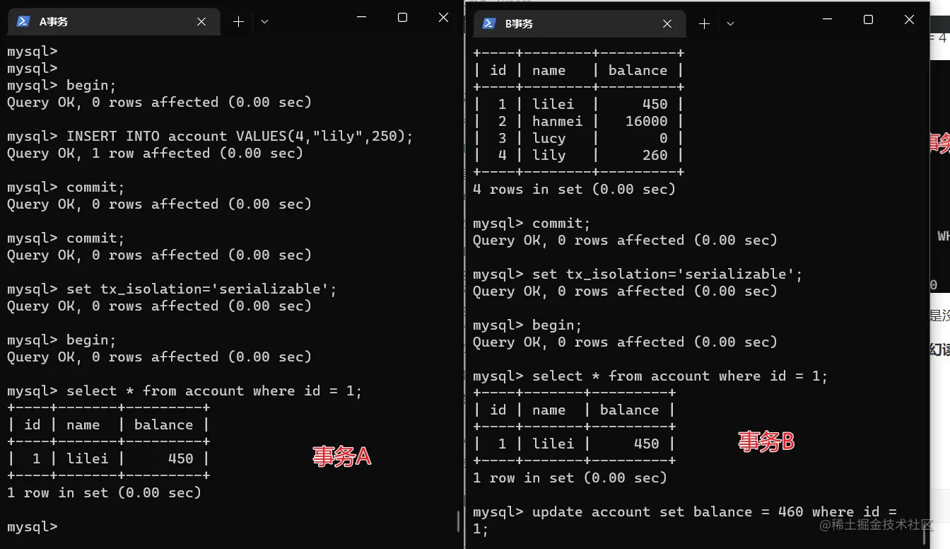Screen dimensions: 950x549
Task: Click the 'balance' column header in A事务 window
Action: tap(163, 424)
